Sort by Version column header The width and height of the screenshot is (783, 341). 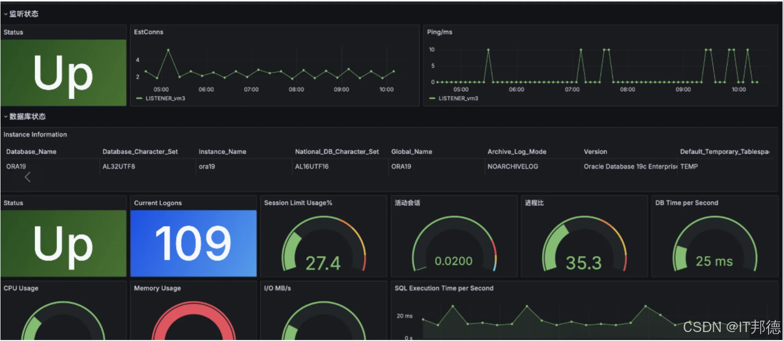click(595, 152)
